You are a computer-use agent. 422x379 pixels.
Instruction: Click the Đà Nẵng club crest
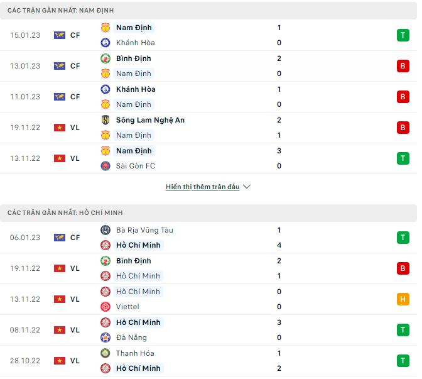coord(105,338)
